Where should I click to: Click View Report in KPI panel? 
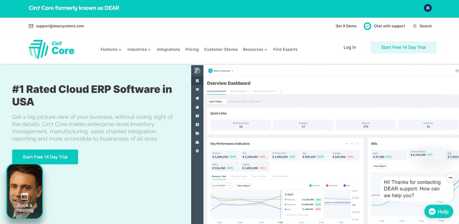pos(244,185)
